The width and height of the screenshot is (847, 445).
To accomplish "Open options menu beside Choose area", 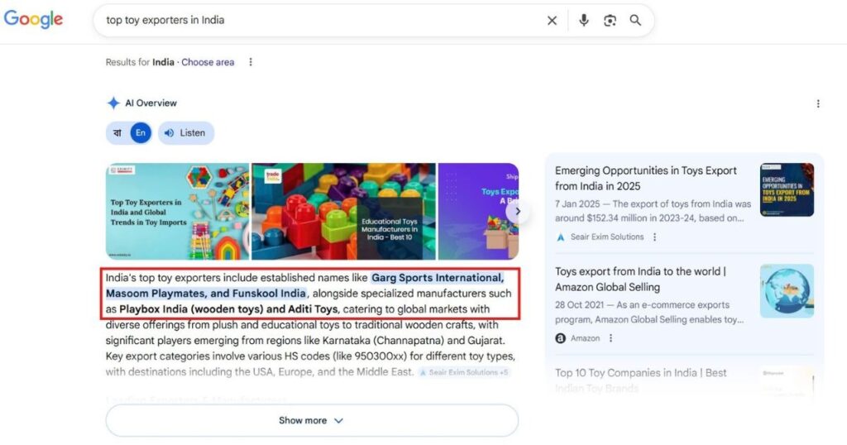I will (250, 62).
